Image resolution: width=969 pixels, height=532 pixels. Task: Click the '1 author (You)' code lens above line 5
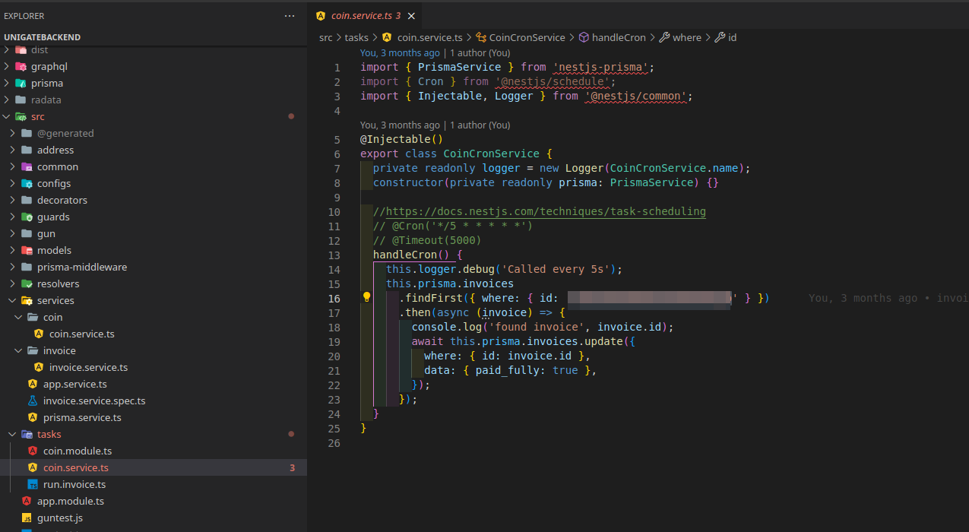point(480,125)
